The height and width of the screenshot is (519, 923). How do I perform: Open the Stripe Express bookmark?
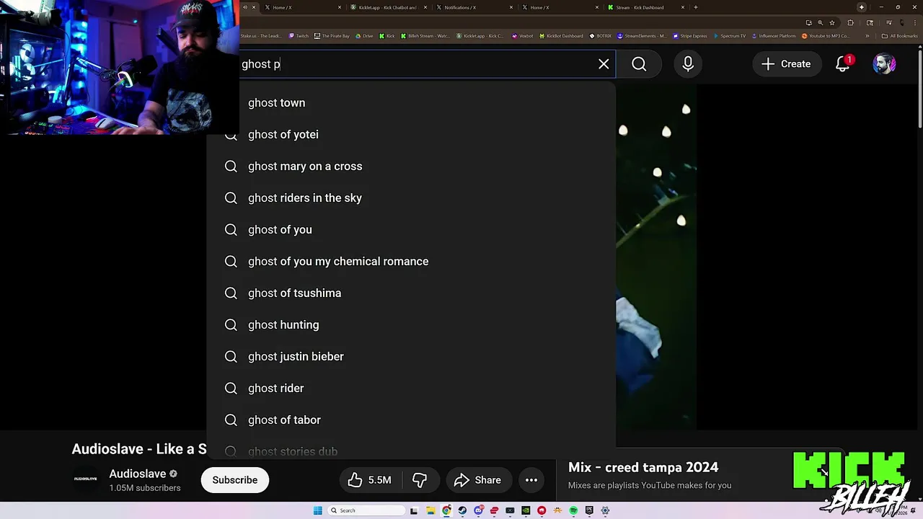pyautogui.click(x=689, y=36)
